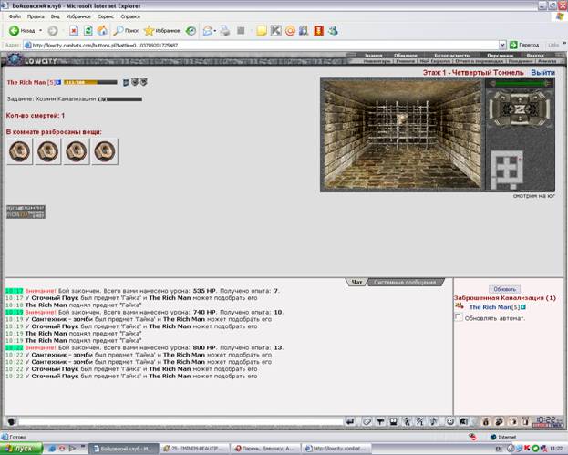Open the History/media green clock icon
Image resolution: width=568 pixels, height=455 pixels.
pos(191,31)
